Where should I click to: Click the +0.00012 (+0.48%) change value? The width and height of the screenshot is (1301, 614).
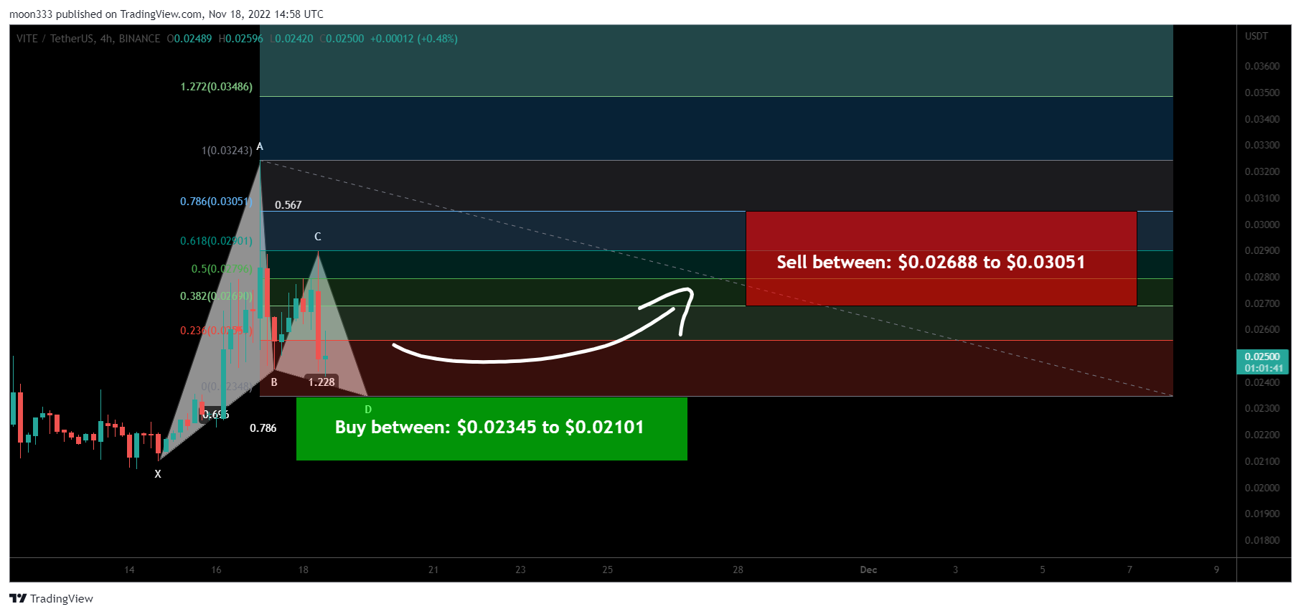pyautogui.click(x=414, y=39)
